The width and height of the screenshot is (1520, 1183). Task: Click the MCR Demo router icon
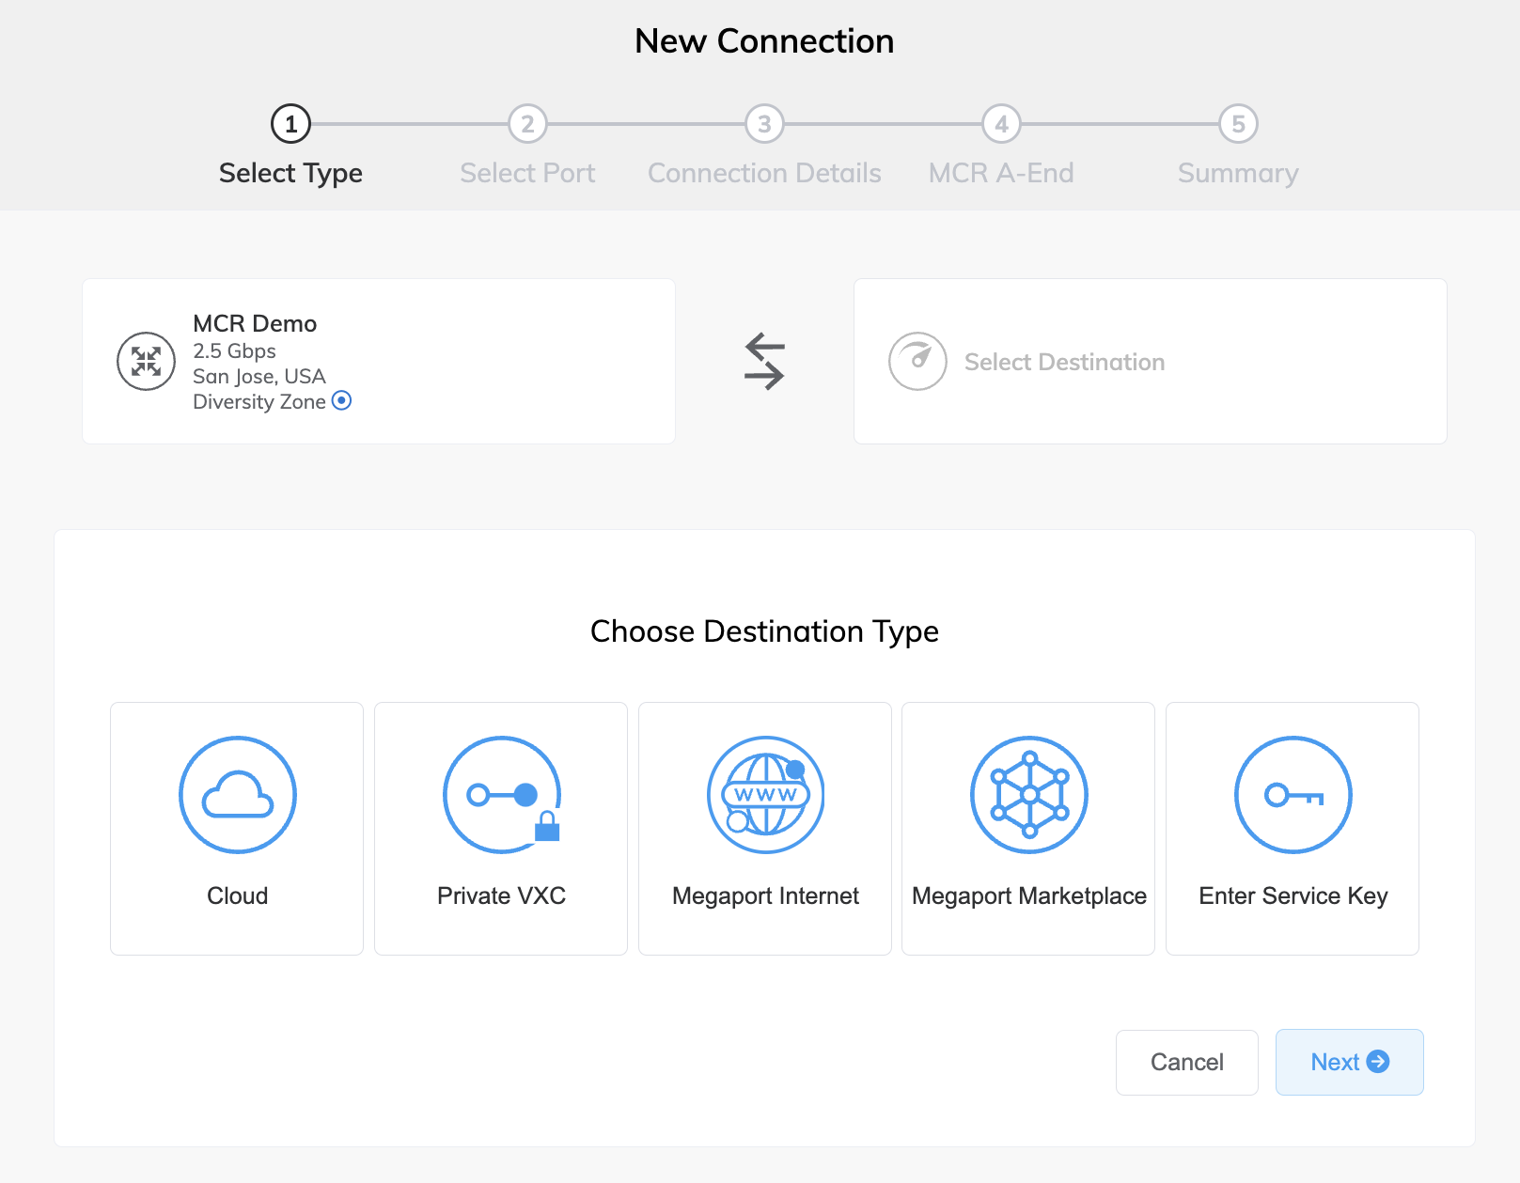(x=146, y=362)
